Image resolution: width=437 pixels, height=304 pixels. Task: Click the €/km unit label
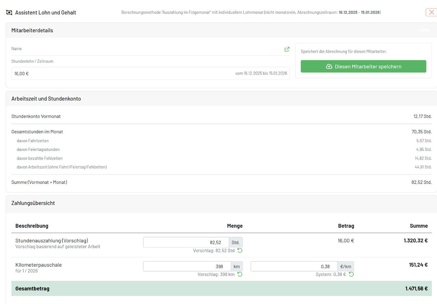coord(346,267)
